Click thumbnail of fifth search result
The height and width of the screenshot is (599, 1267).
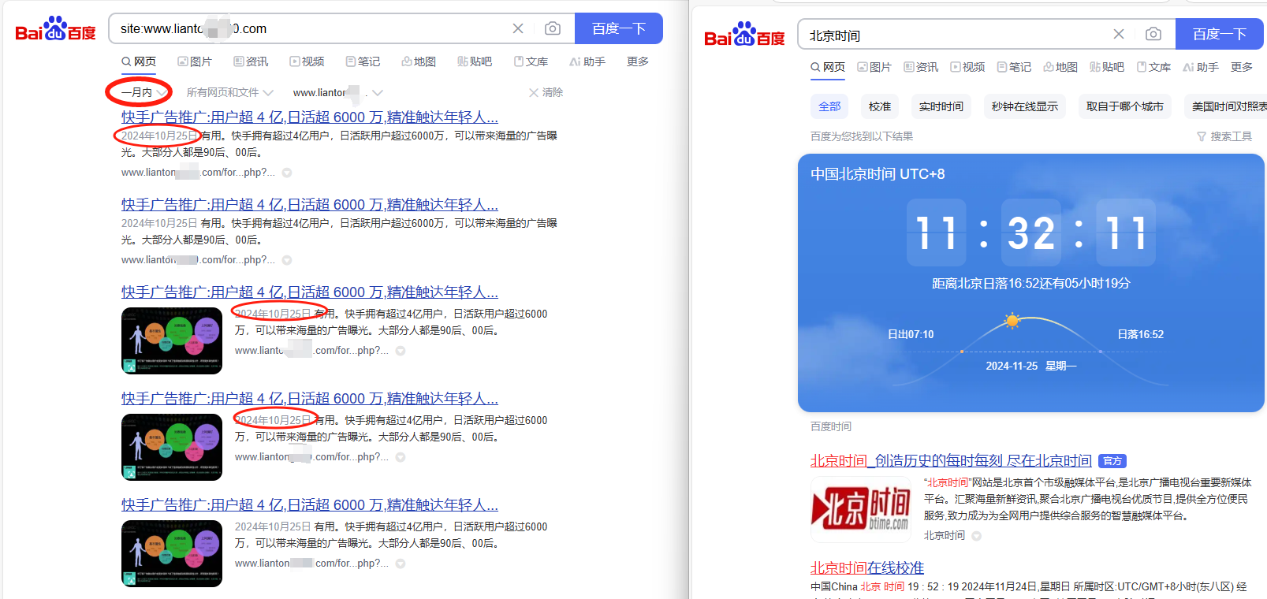tap(172, 553)
